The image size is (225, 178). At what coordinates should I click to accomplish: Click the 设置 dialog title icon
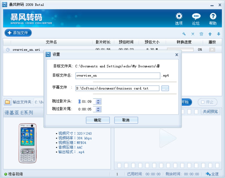click(48, 55)
